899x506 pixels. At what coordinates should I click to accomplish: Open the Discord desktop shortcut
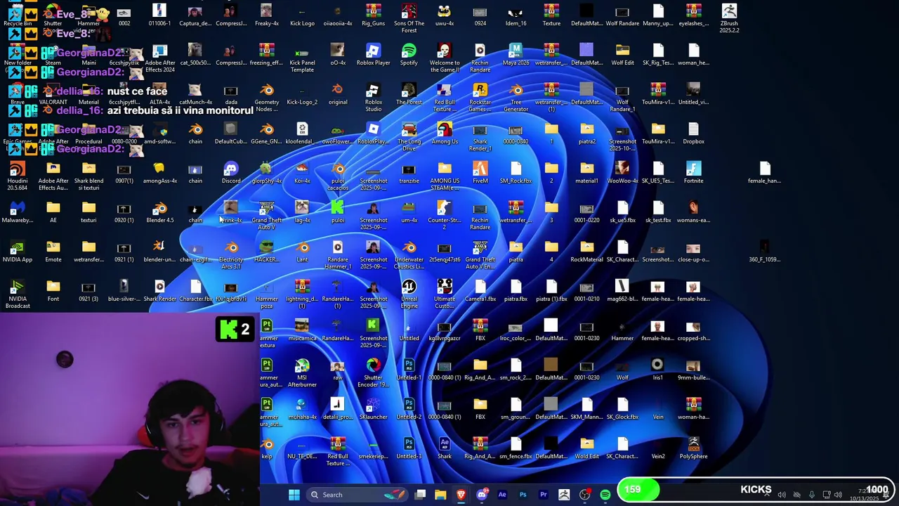(230, 173)
